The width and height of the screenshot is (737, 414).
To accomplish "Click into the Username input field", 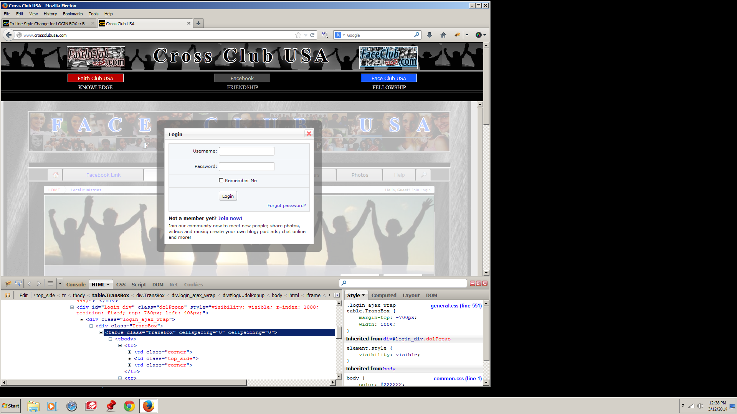I will point(246,151).
